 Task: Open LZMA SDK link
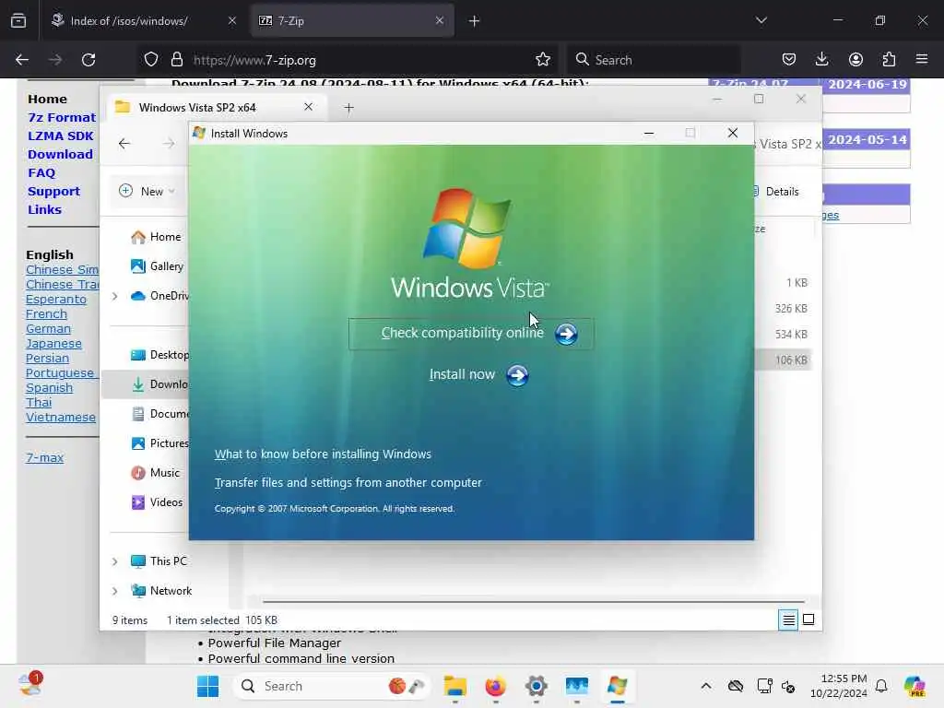point(60,136)
